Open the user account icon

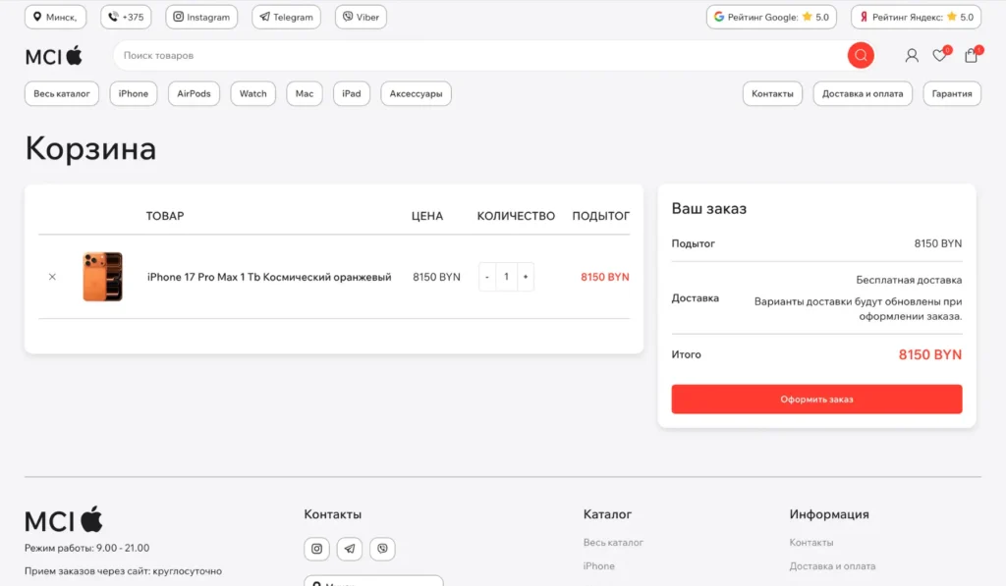pos(912,56)
